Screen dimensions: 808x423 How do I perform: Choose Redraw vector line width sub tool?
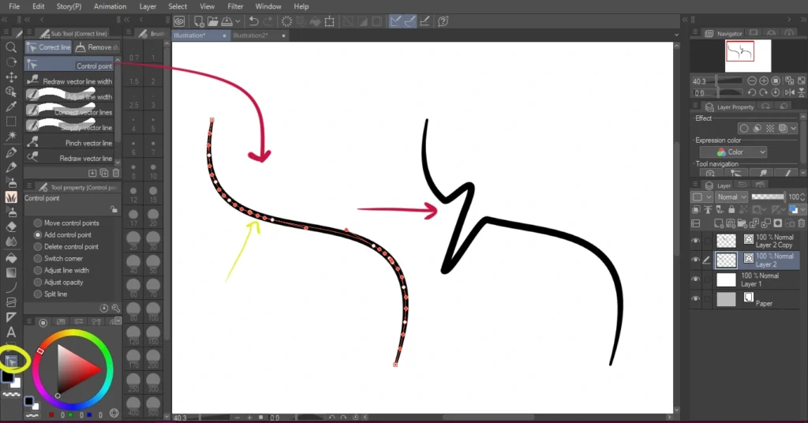point(70,80)
